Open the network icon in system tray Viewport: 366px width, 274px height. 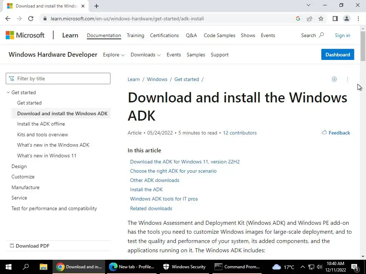[x=311, y=267]
